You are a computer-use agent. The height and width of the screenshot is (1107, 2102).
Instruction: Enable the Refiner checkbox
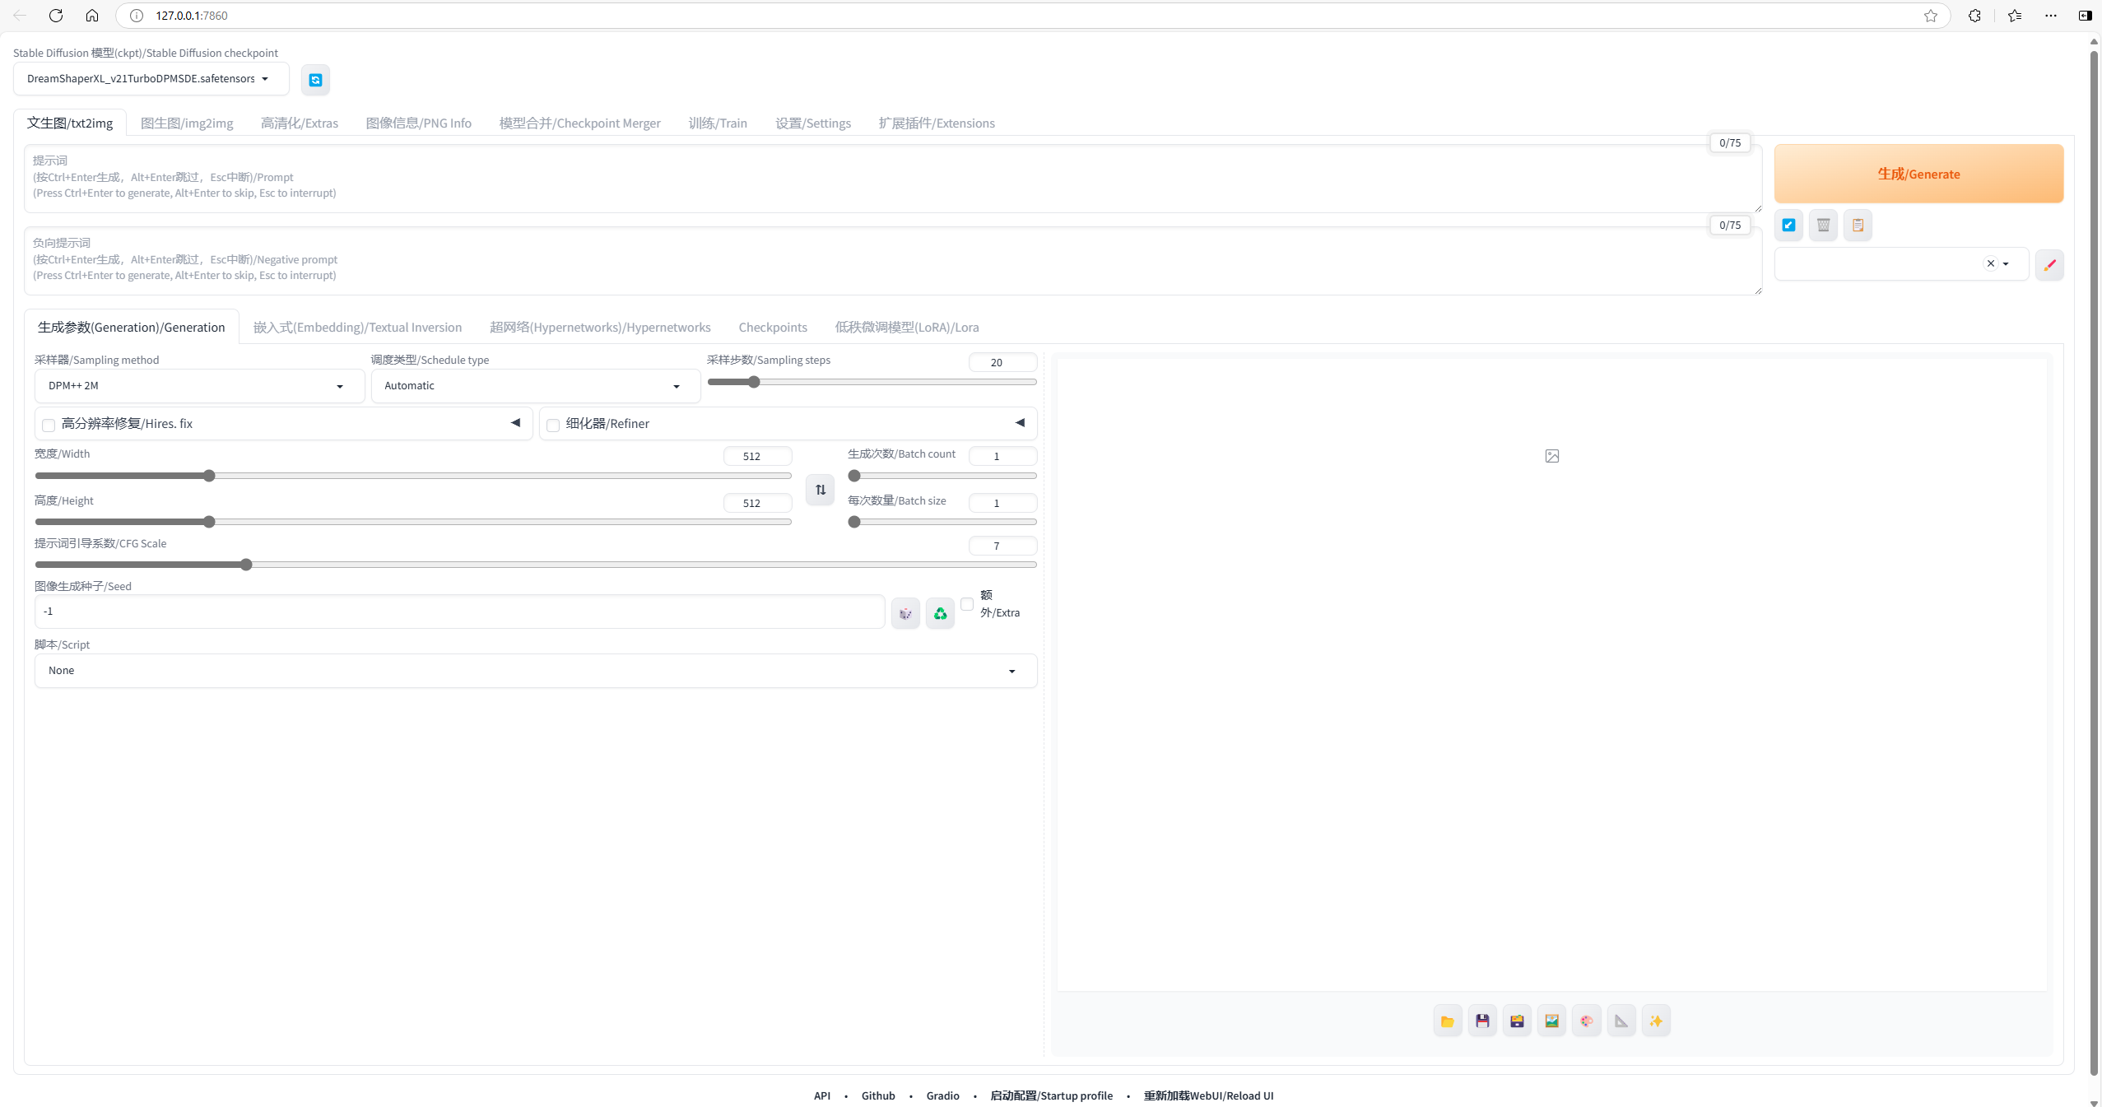(553, 425)
